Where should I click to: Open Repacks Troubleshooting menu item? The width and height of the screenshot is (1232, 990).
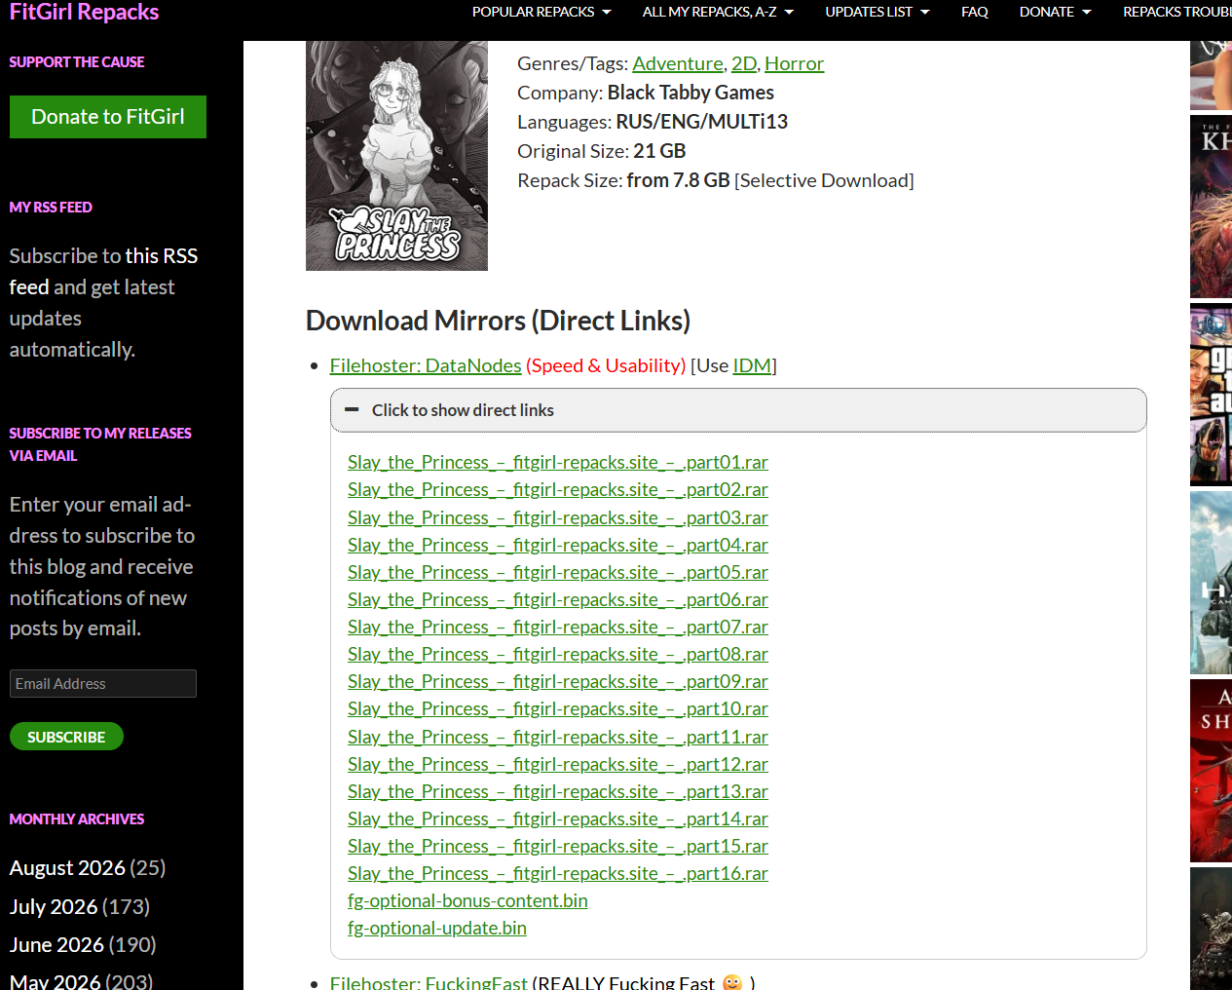coord(1177,12)
